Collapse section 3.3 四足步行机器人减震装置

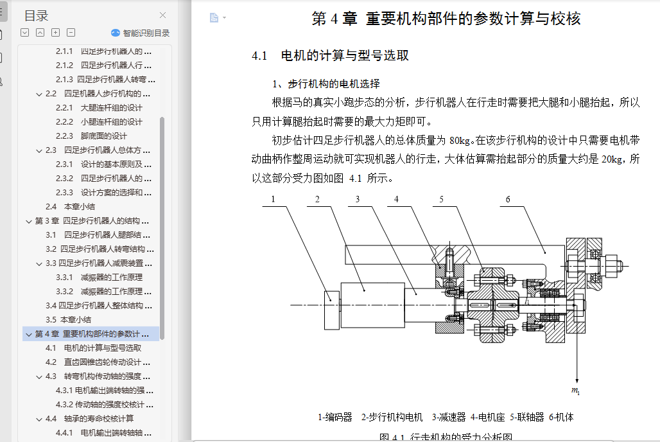39,264
